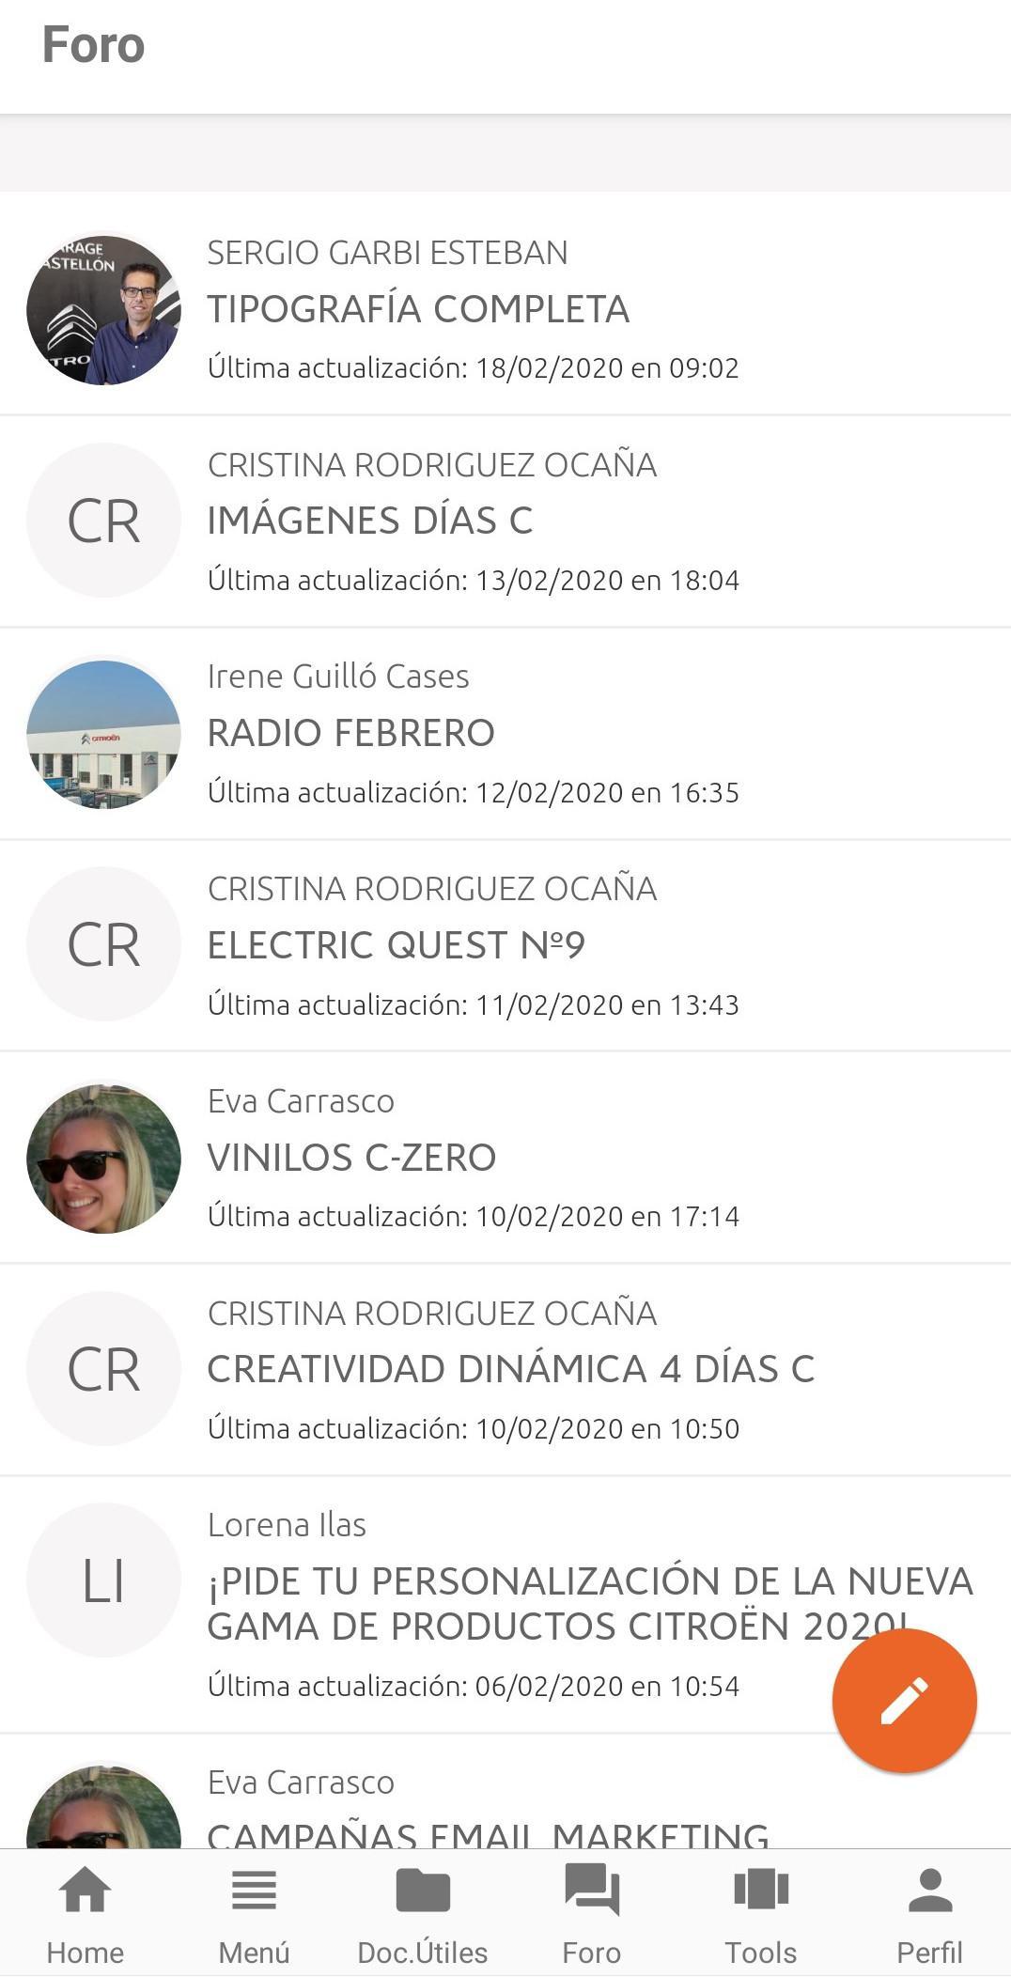Open the Doc.Útiles folder icon
Screen dimensions: 1011x1977
point(423,1890)
